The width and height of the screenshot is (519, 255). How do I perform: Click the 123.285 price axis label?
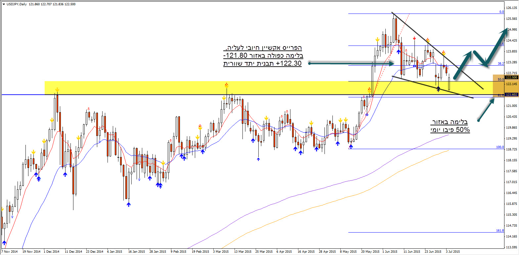tap(511, 62)
